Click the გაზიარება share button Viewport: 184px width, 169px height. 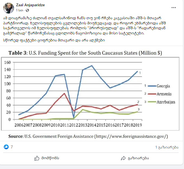point(135,158)
